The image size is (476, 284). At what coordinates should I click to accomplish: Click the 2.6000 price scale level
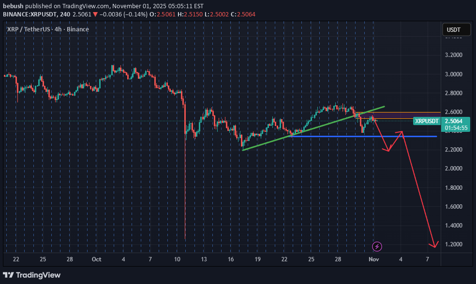[x=453, y=112]
